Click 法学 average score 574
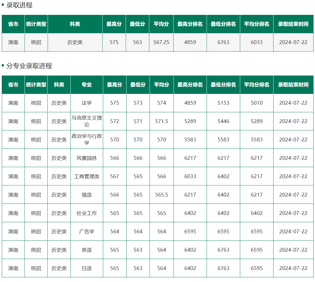This screenshot has width=315, height=282. coord(162,103)
